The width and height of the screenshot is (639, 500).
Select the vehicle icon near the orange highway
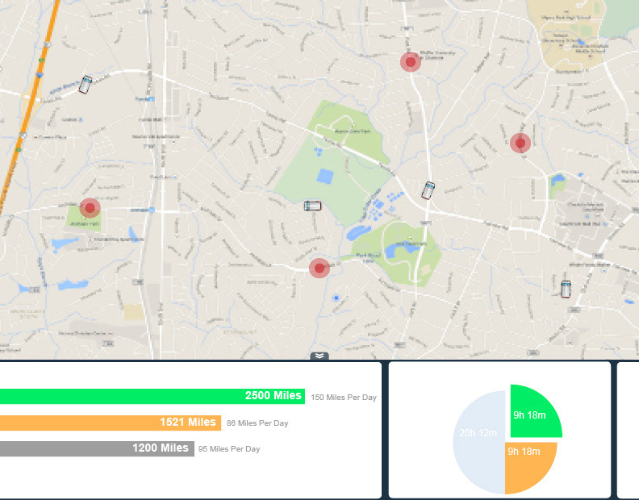coord(85,84)
